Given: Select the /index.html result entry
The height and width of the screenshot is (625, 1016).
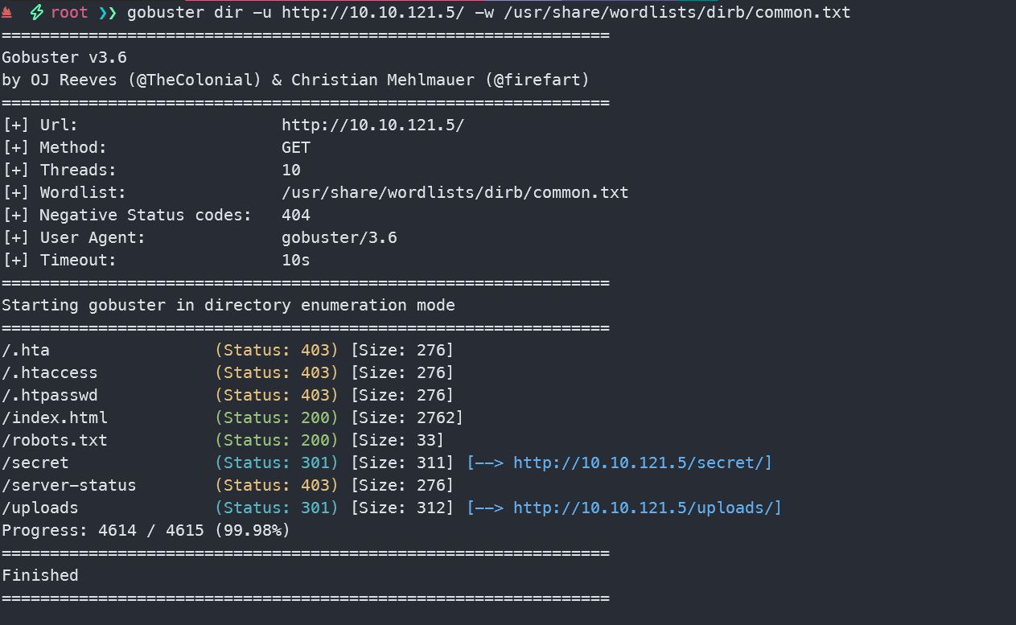Looking at the screenshot, I should point(55,417).
